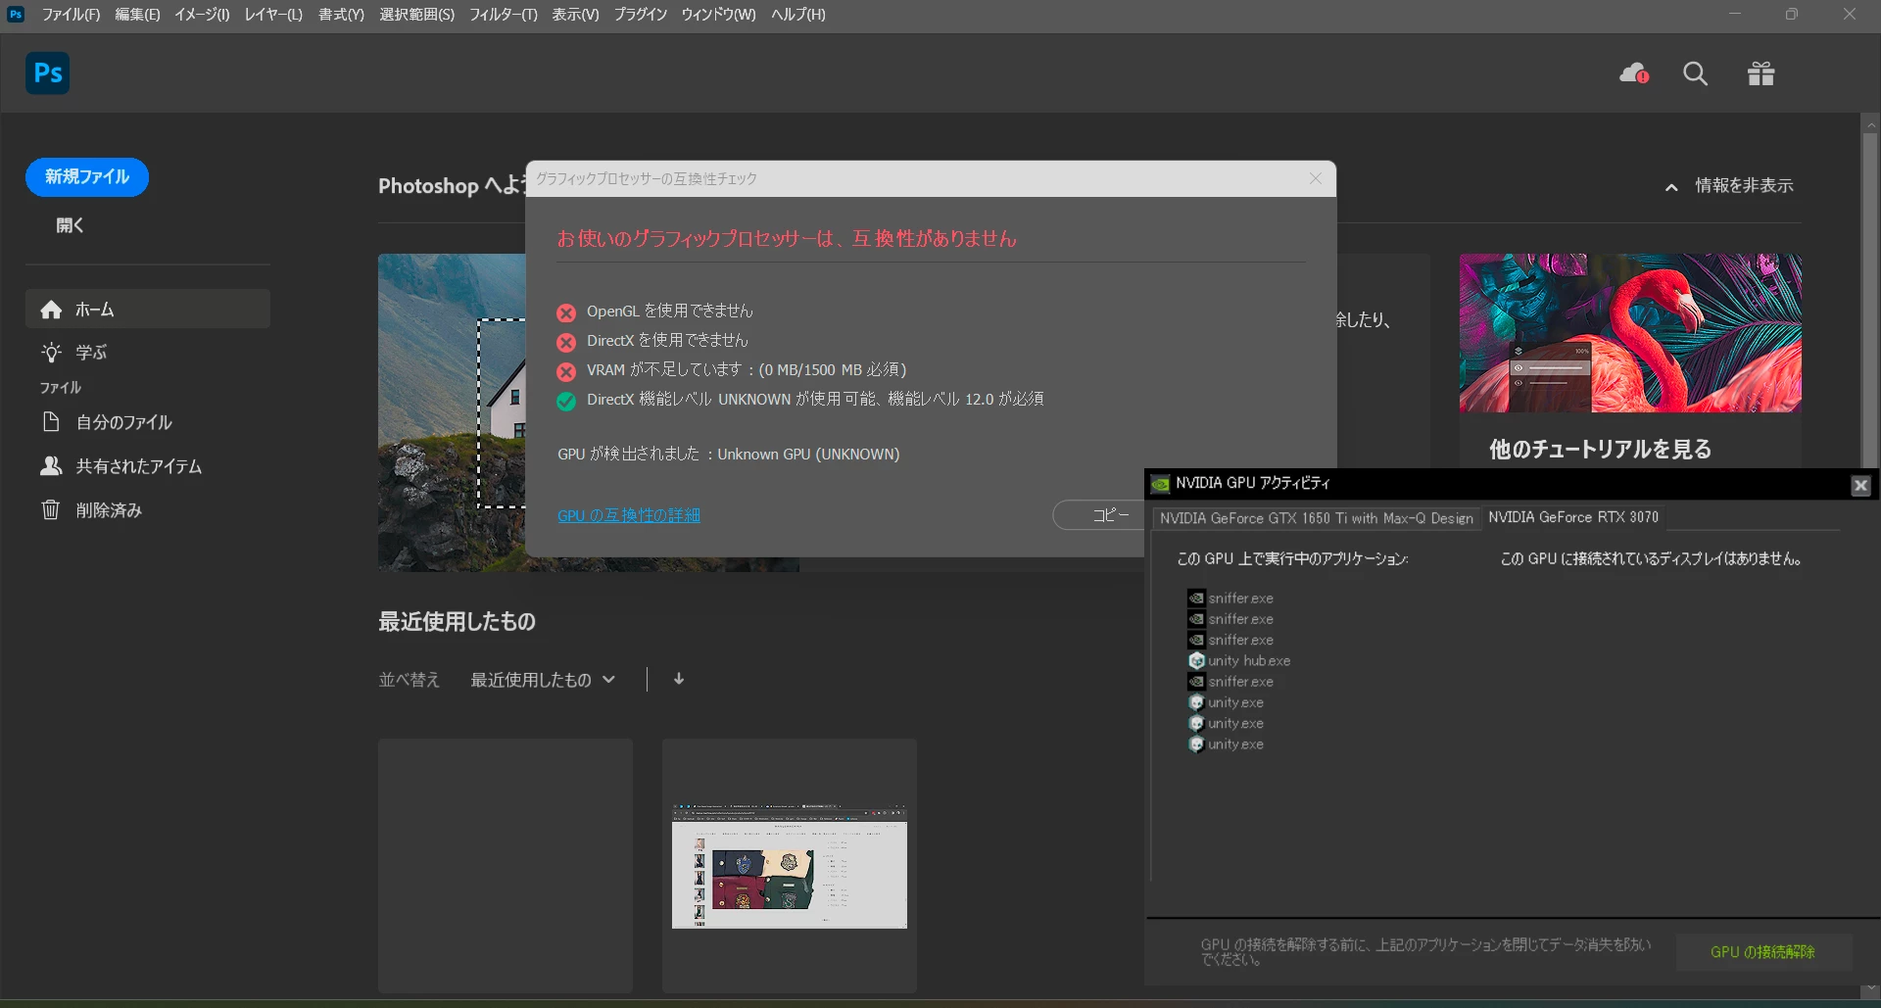The width and height of the screenshot is (1881, 1008).
Task: Open the What's New gift icon
Action: (x=1760, y=73)
